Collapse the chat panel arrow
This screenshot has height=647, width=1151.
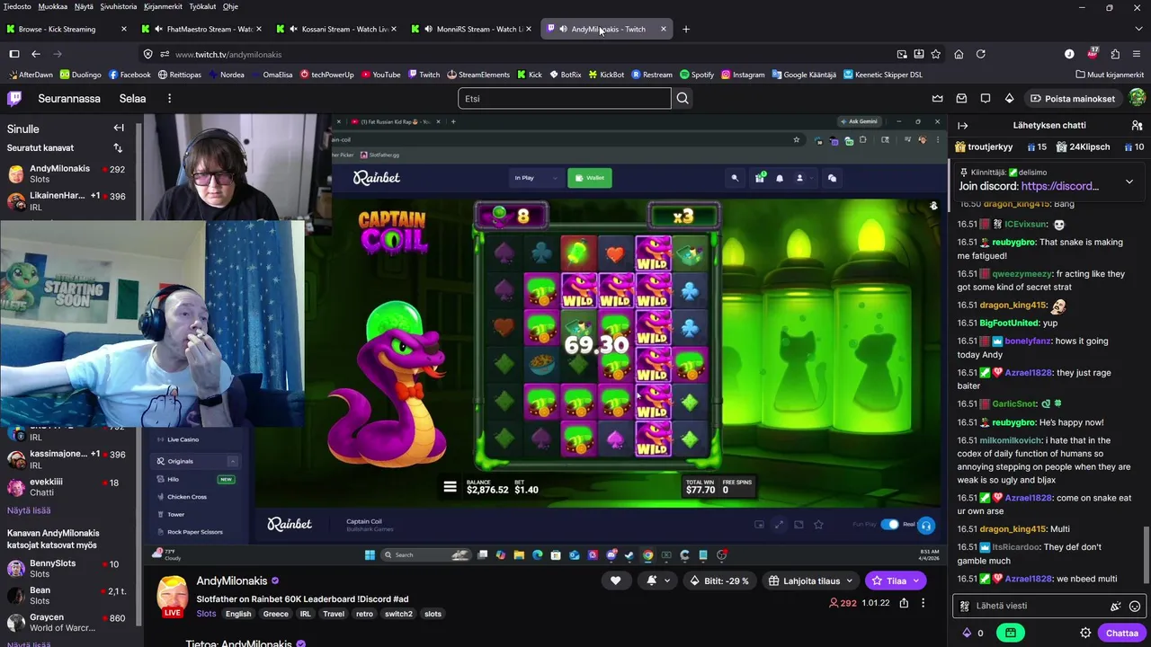[x=962, y=125]
